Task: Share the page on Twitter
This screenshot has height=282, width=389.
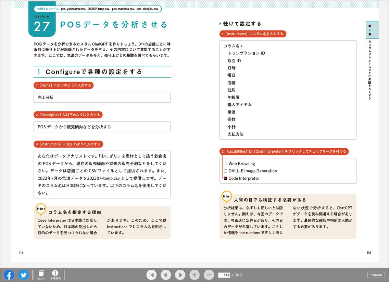Action: (23, 274)
